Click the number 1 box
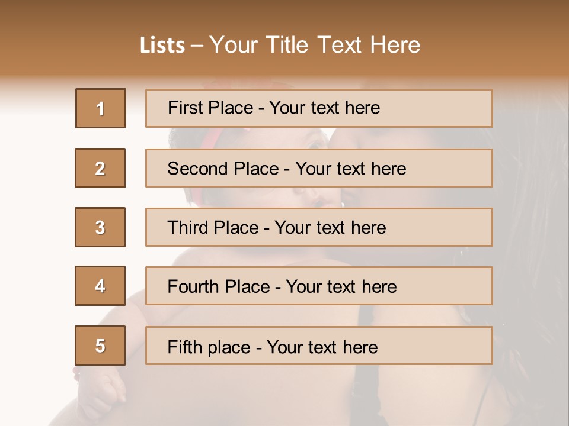 101,108
